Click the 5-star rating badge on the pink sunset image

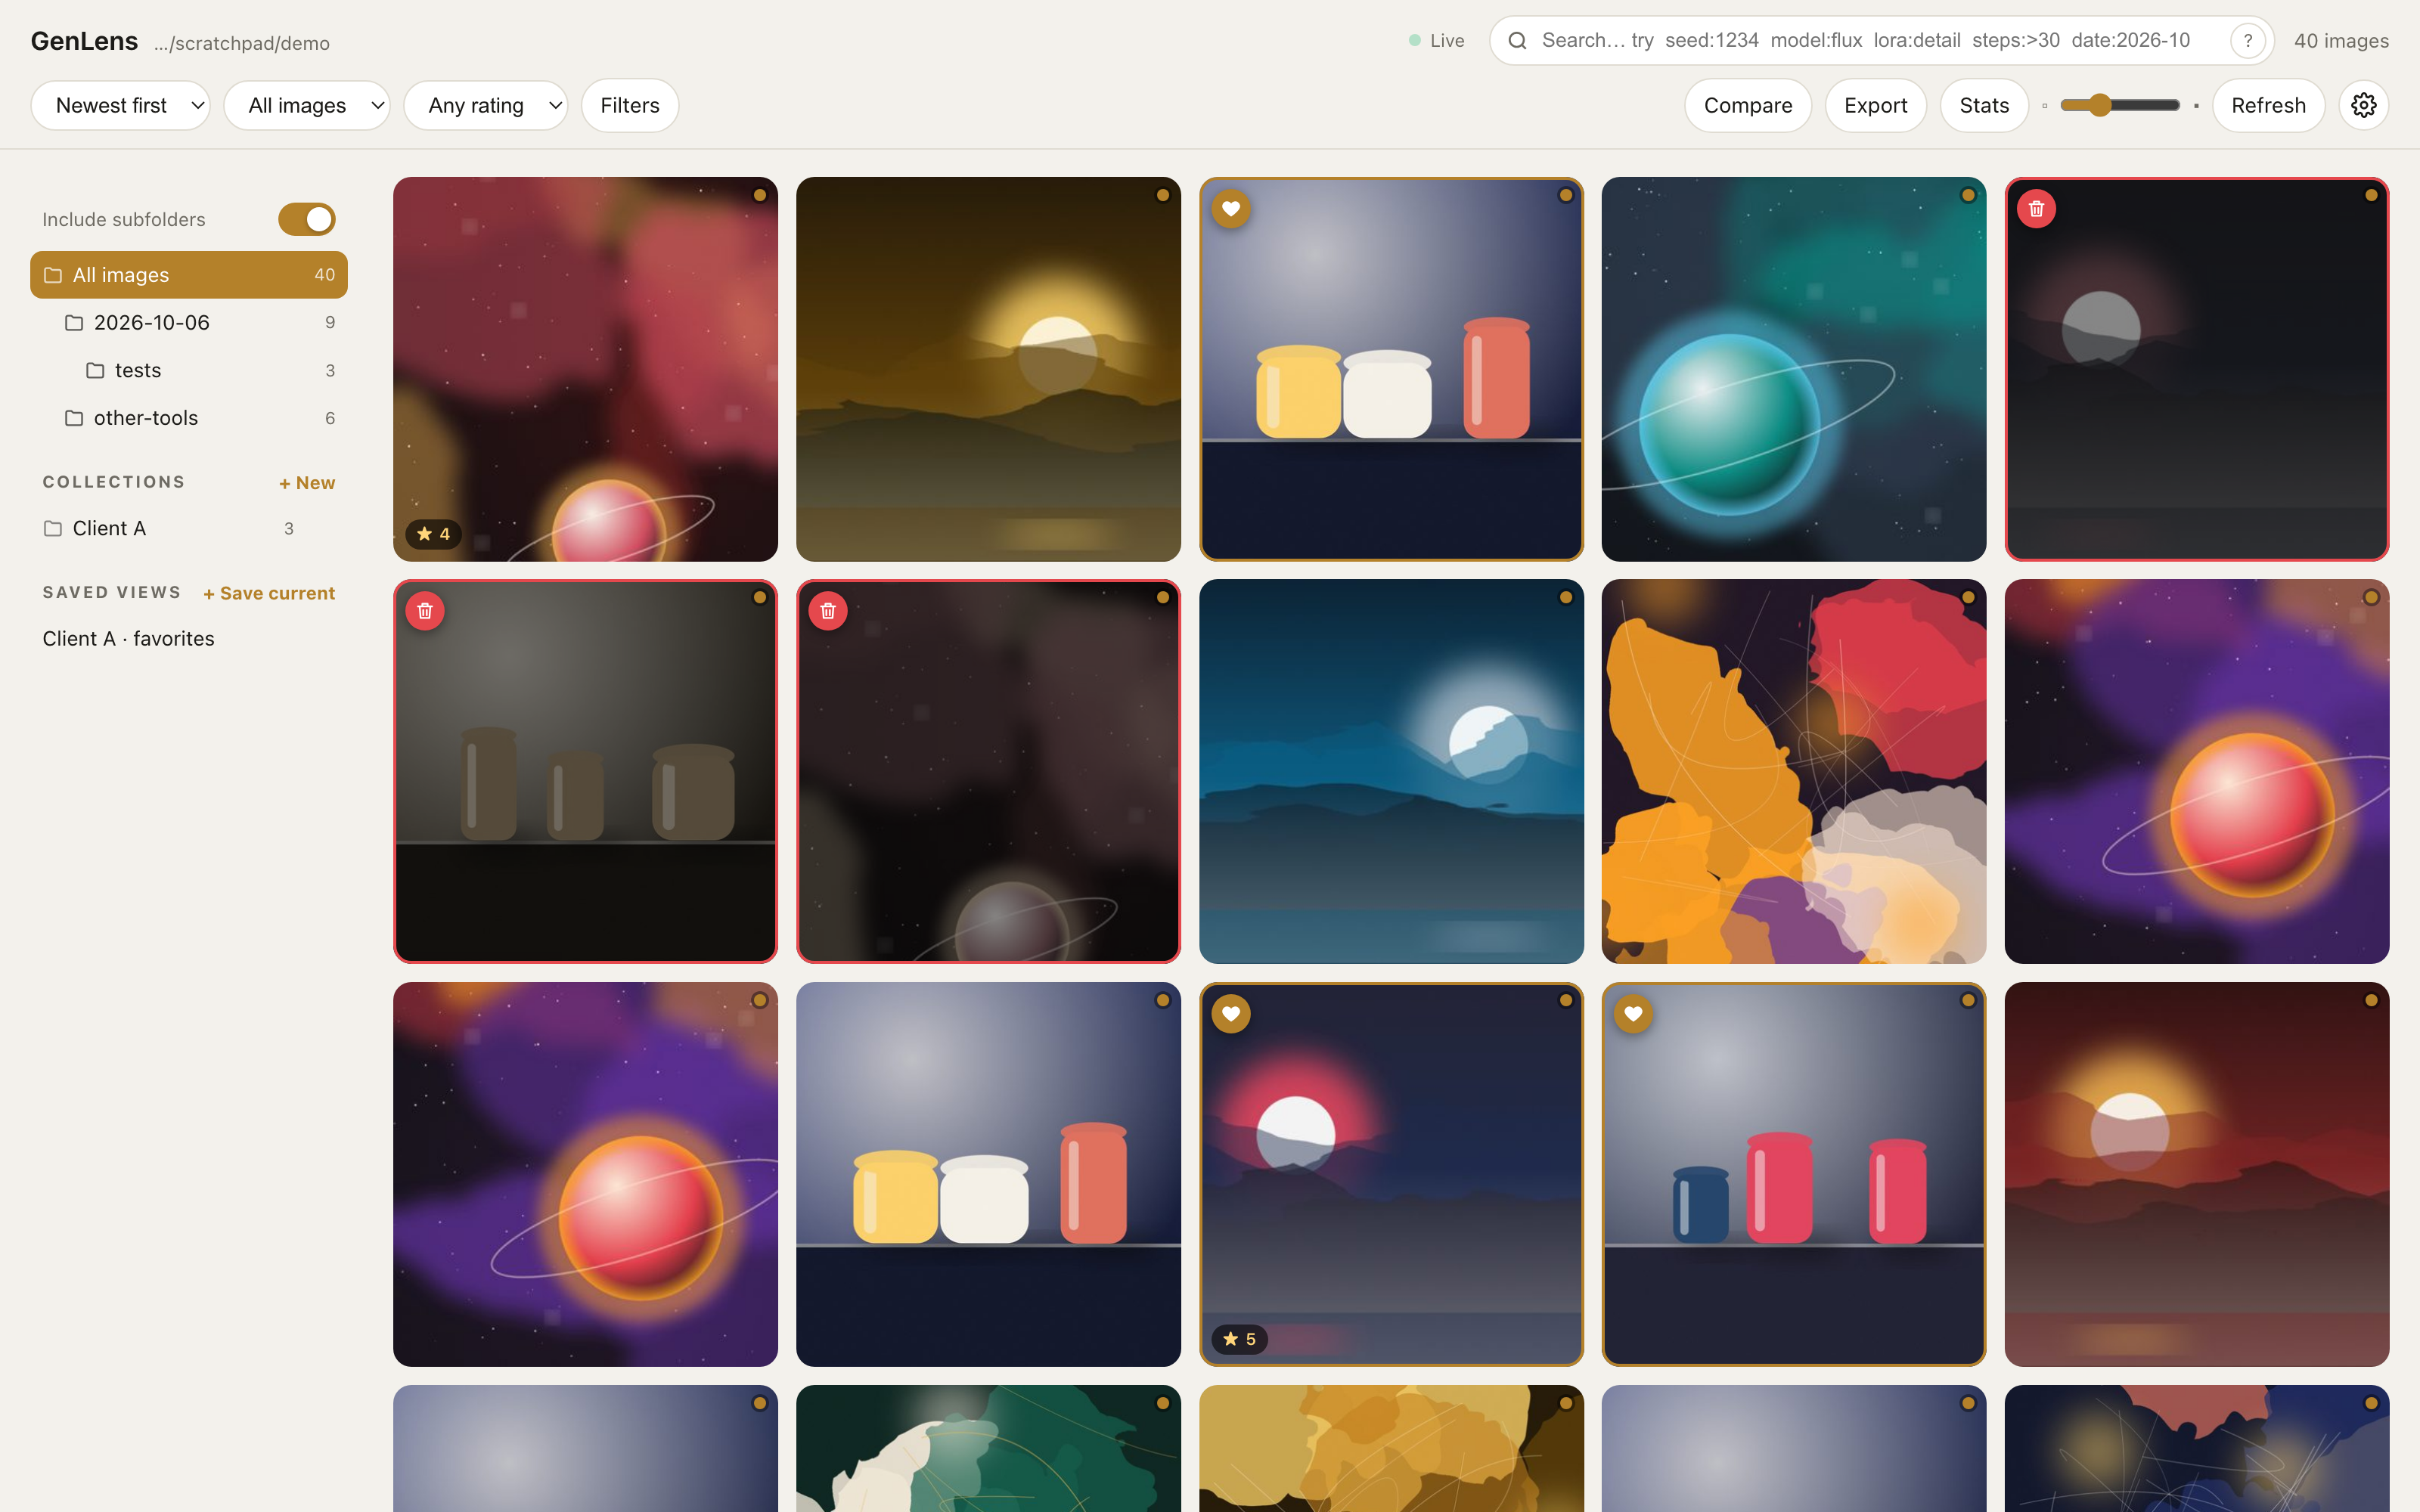[x=1239, y=1339]
